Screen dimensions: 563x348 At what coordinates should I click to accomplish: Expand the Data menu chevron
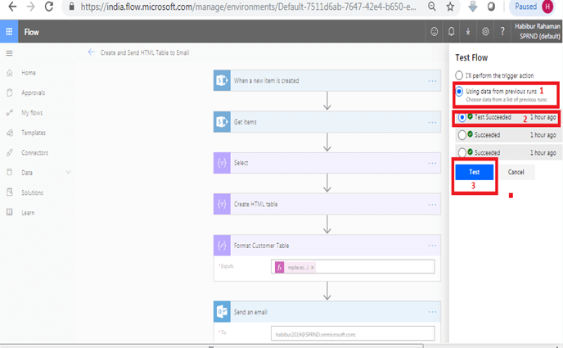click(68, 173)
